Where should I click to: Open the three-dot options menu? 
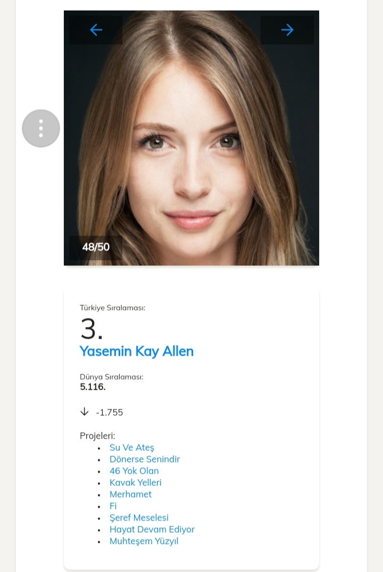(41, 128)
